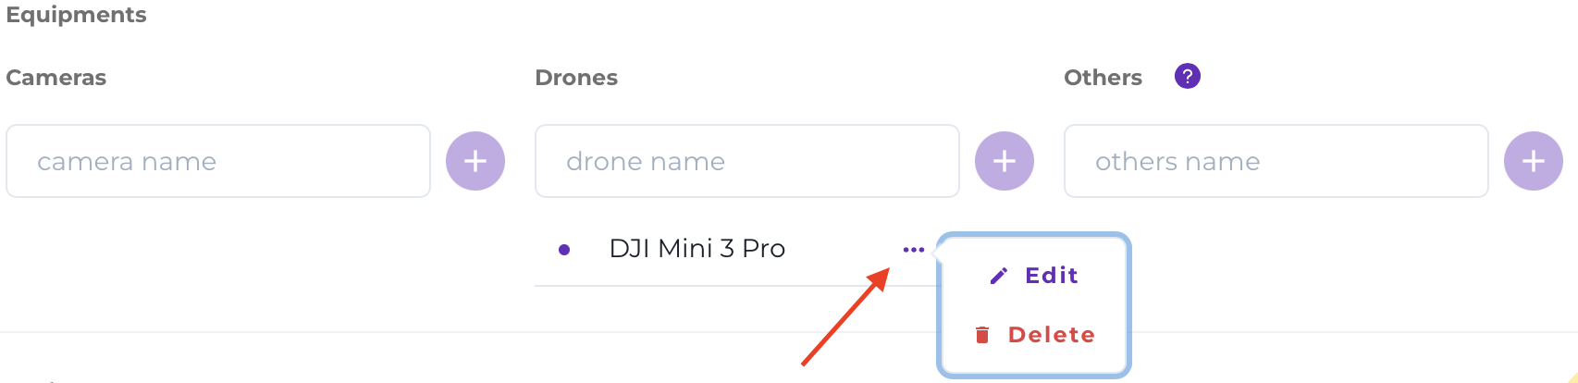Click the blank area under the Cameras field
The width and height of the screenshot is (1578, 383).
(218, 264)
